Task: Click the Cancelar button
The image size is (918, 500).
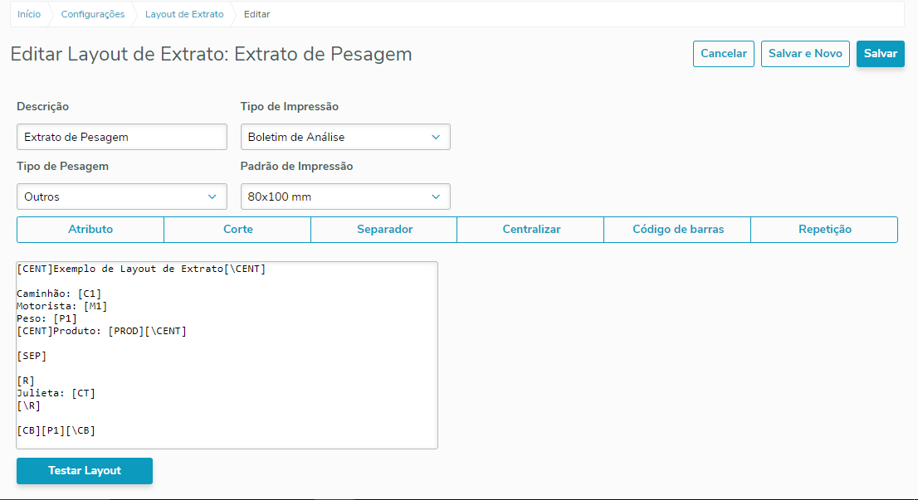Action: pyautogui.click(x=724, y=54)
